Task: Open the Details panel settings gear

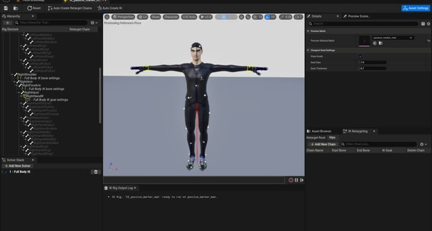Action: (428, 24)
